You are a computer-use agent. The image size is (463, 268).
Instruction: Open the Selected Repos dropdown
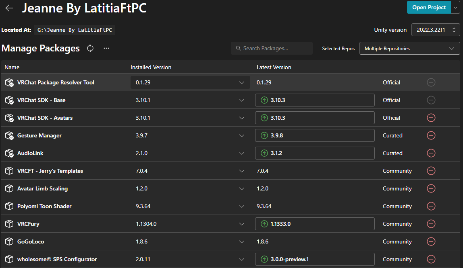[409, 48]
